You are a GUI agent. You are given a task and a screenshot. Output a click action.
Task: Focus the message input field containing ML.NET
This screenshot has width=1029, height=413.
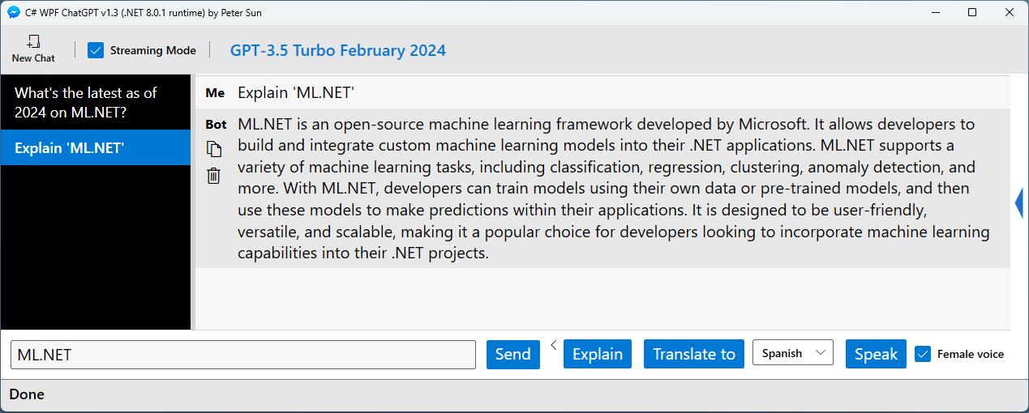coord(243,355)
